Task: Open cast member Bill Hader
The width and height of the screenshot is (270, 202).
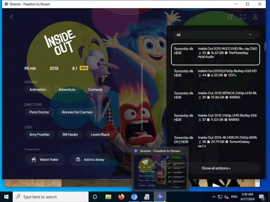Action: [x=70, y=134]
